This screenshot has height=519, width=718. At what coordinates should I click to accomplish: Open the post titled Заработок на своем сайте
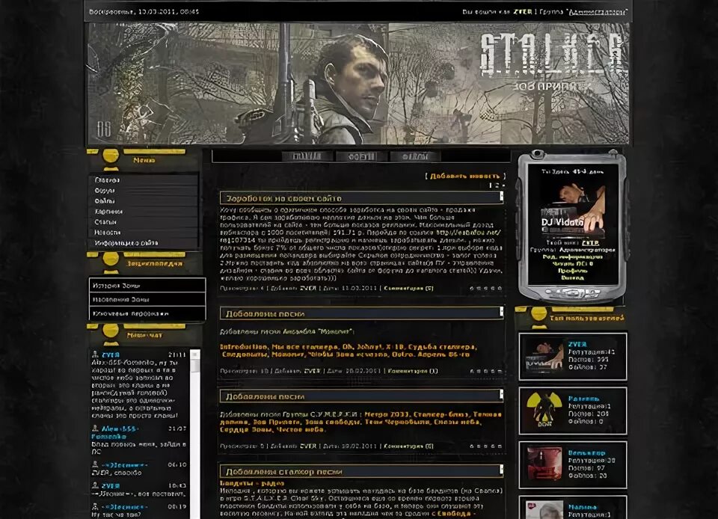[x=284, y=199]
